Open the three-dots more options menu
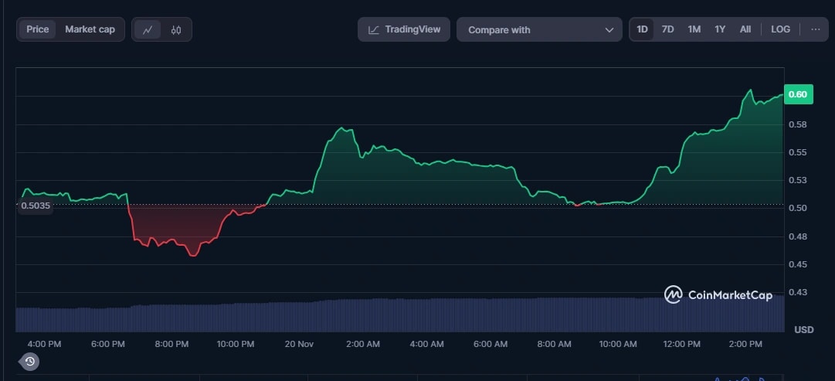 pos(816,29)
